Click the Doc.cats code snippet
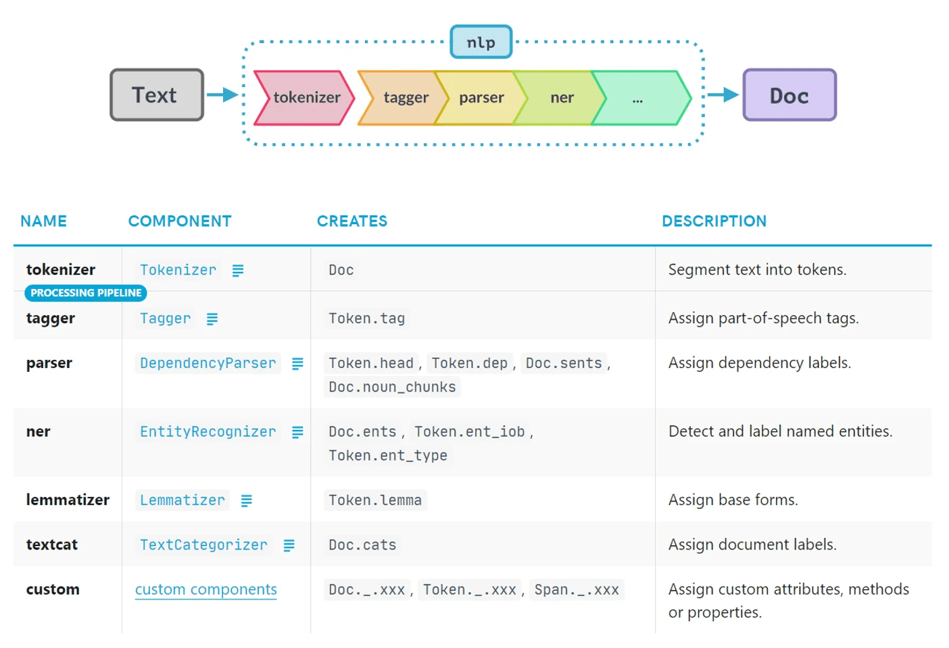949x648 pixels. coord(362,545)
